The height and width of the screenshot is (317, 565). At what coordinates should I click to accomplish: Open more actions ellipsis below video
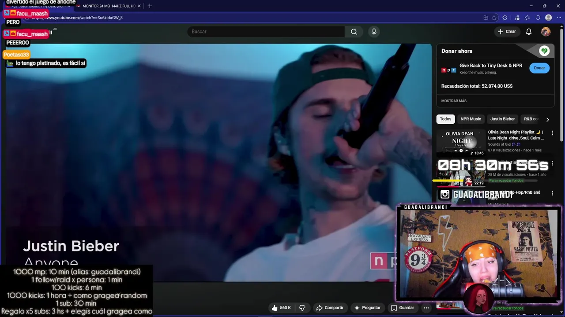pyautogui.click(x=426, y=308)
